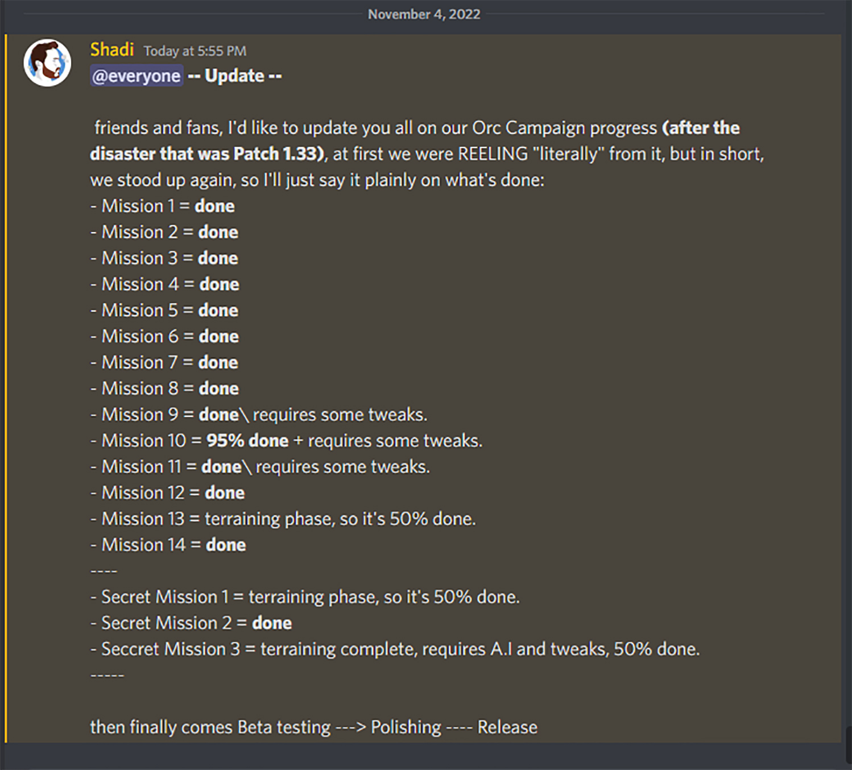Screen dimensions: 852x770
Task: Click the Mission 4 = done line
Action: click(165, 284)
